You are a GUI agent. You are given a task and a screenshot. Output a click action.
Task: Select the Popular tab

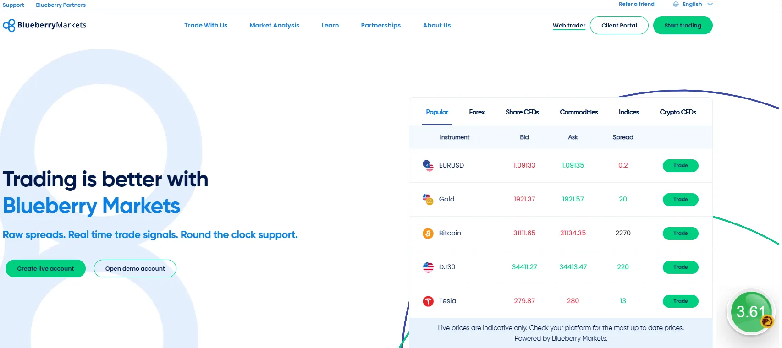(437, 112)
